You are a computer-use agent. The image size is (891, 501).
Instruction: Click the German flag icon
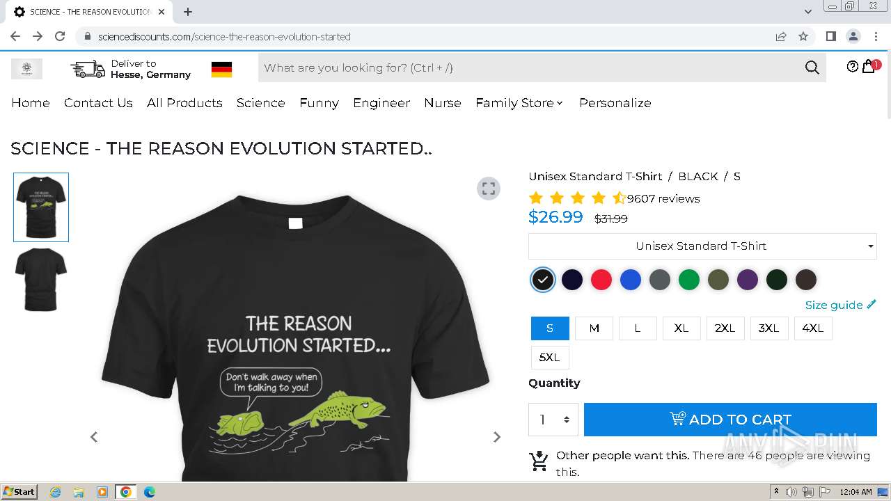221,69
